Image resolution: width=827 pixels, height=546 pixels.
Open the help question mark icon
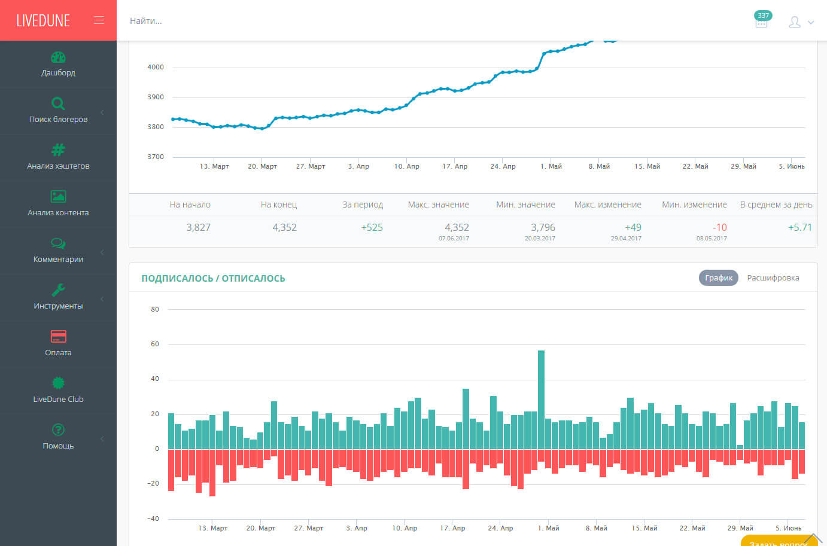click(58, 429)
